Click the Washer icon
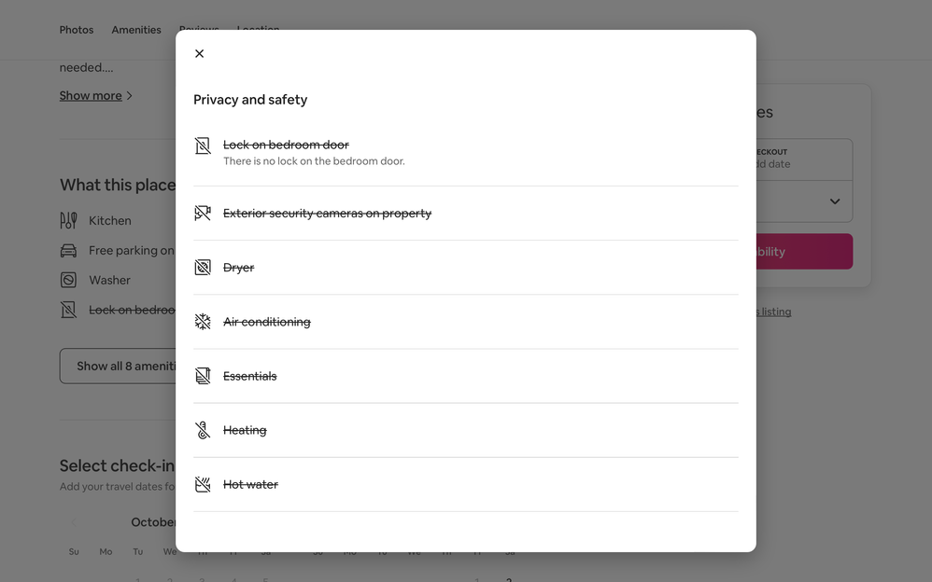Screen dimensions: 932x582 [x=68, y=280]
